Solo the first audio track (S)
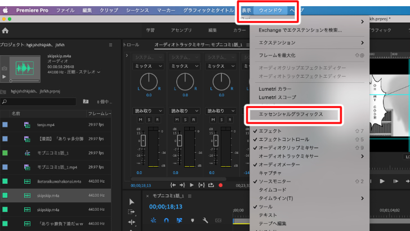410x231 pixels. (149, 119)
